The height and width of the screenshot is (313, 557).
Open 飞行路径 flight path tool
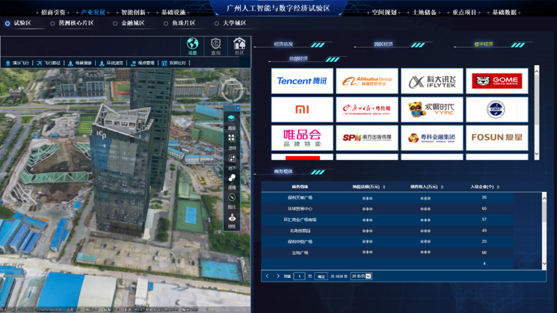point(48,63)
